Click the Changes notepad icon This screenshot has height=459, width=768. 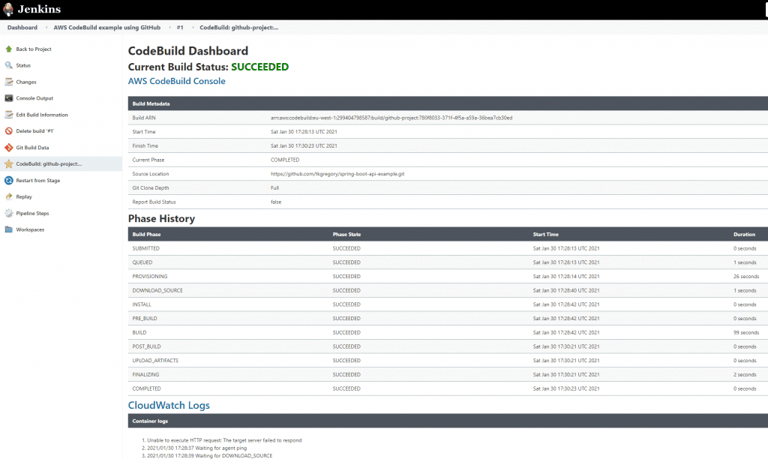tap(9, 82)
